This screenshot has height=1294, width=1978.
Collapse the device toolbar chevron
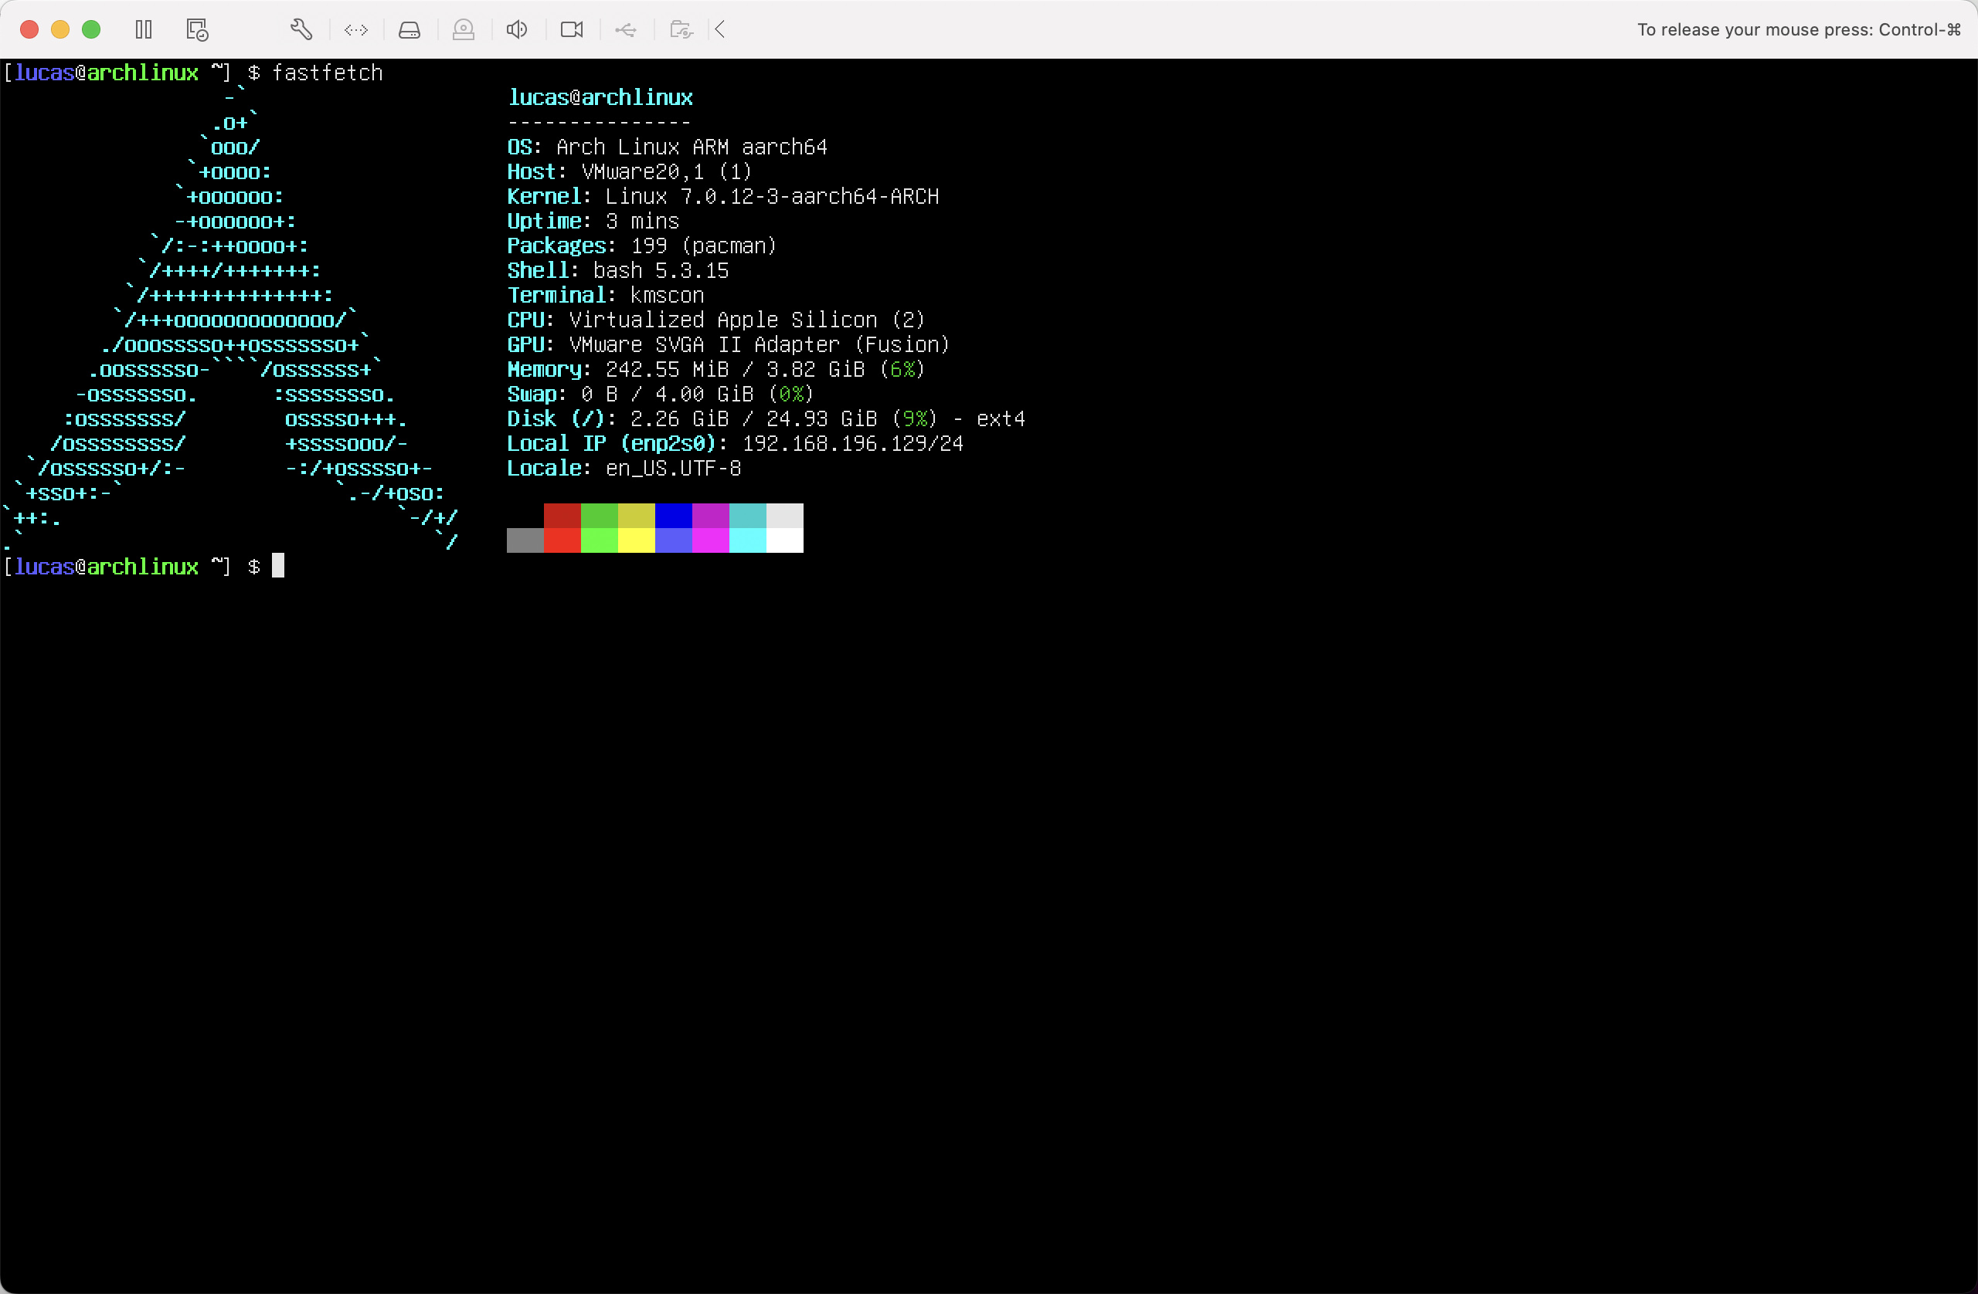(x=721, y=30)
